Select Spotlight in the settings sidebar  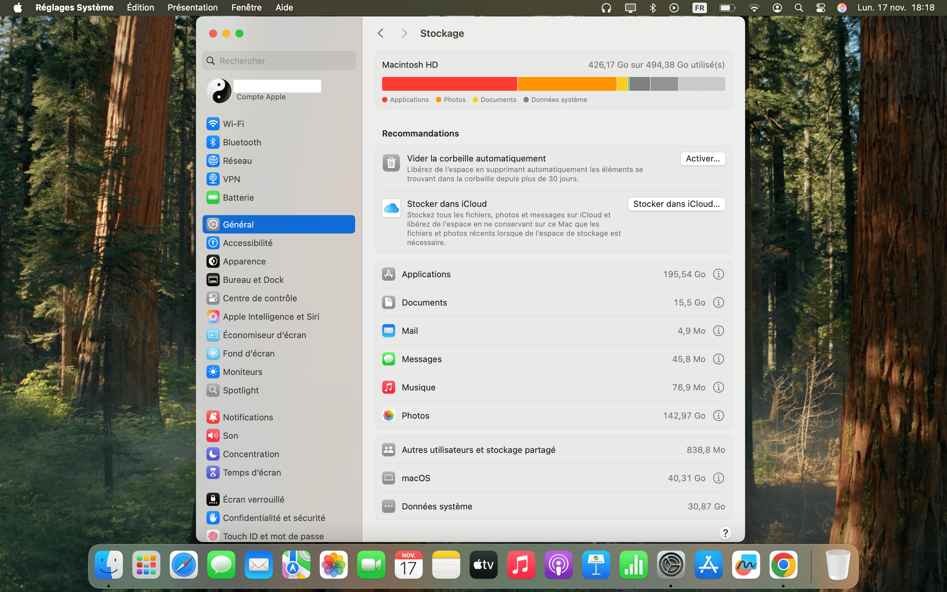(240, 390)
